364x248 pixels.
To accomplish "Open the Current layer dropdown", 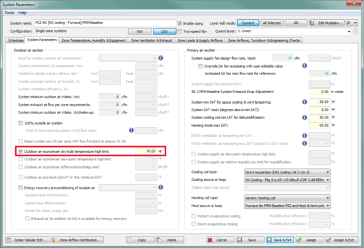I will point(294,31).
